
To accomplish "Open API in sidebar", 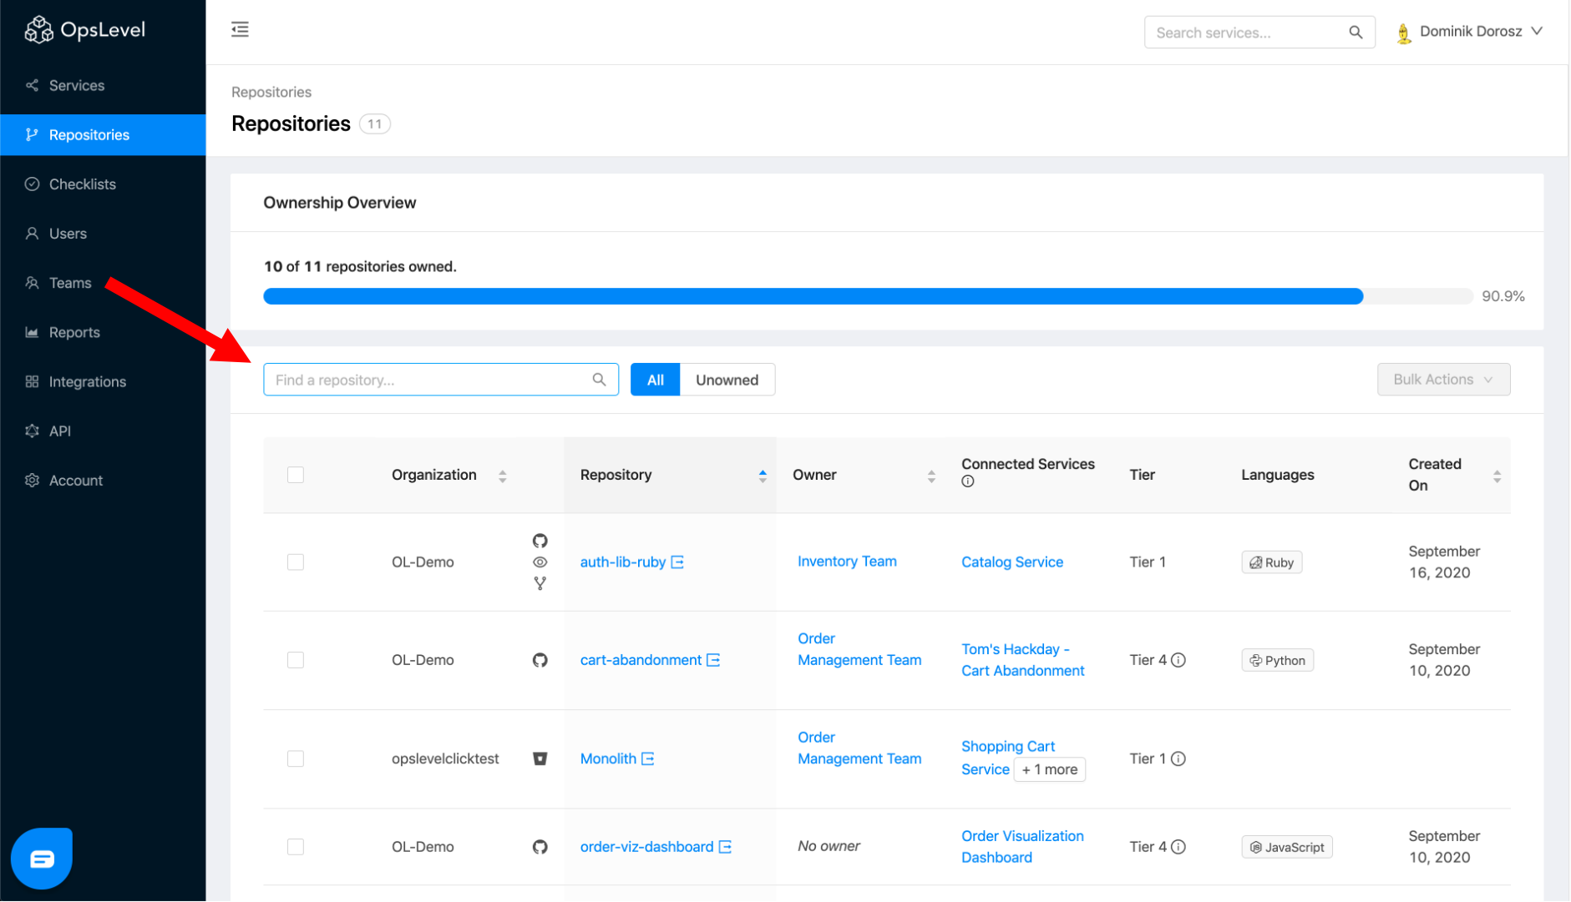I will pos(103,431).
